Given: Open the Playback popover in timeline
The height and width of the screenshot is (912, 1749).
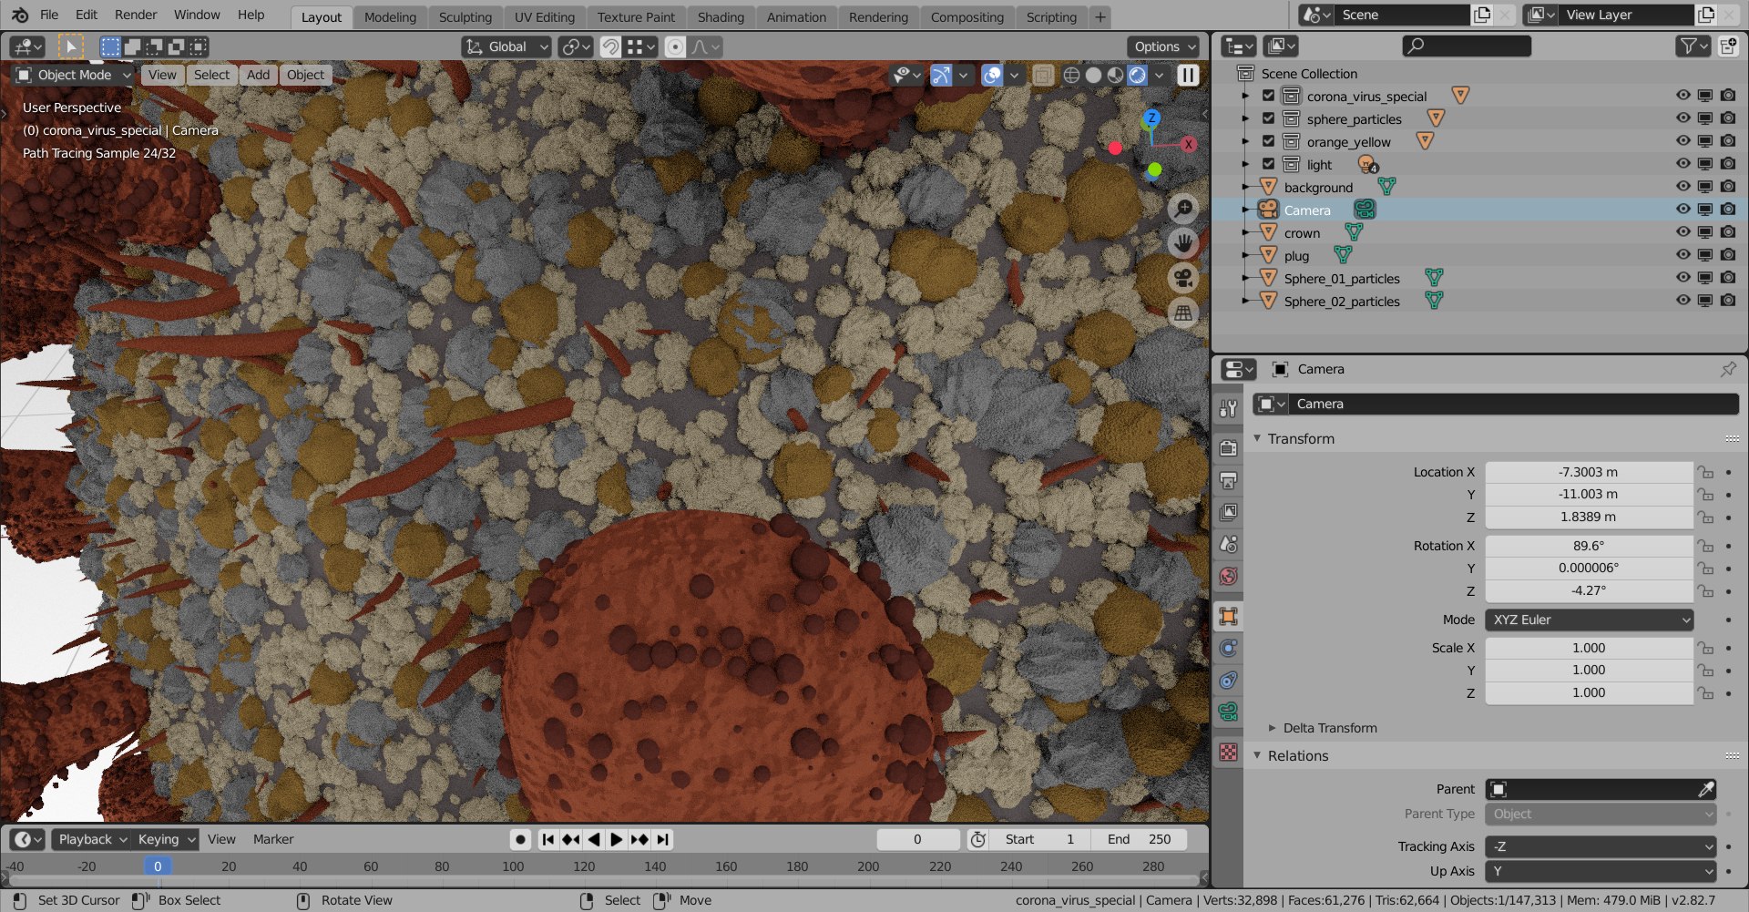Looking at the screenshot, I should (x=91, y=839).
